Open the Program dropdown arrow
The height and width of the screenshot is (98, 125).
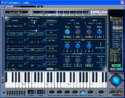(27, 12)
